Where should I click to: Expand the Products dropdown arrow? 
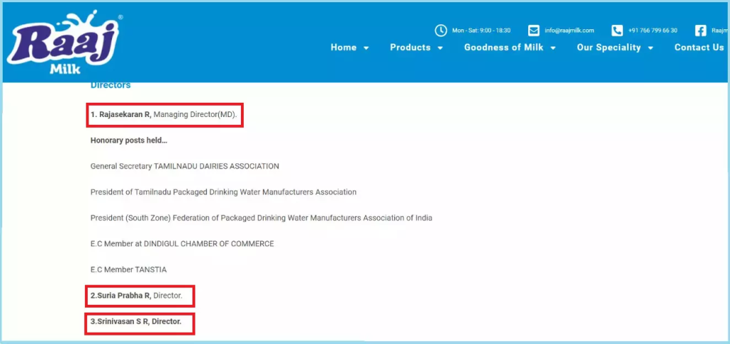[x=440, y=48]
